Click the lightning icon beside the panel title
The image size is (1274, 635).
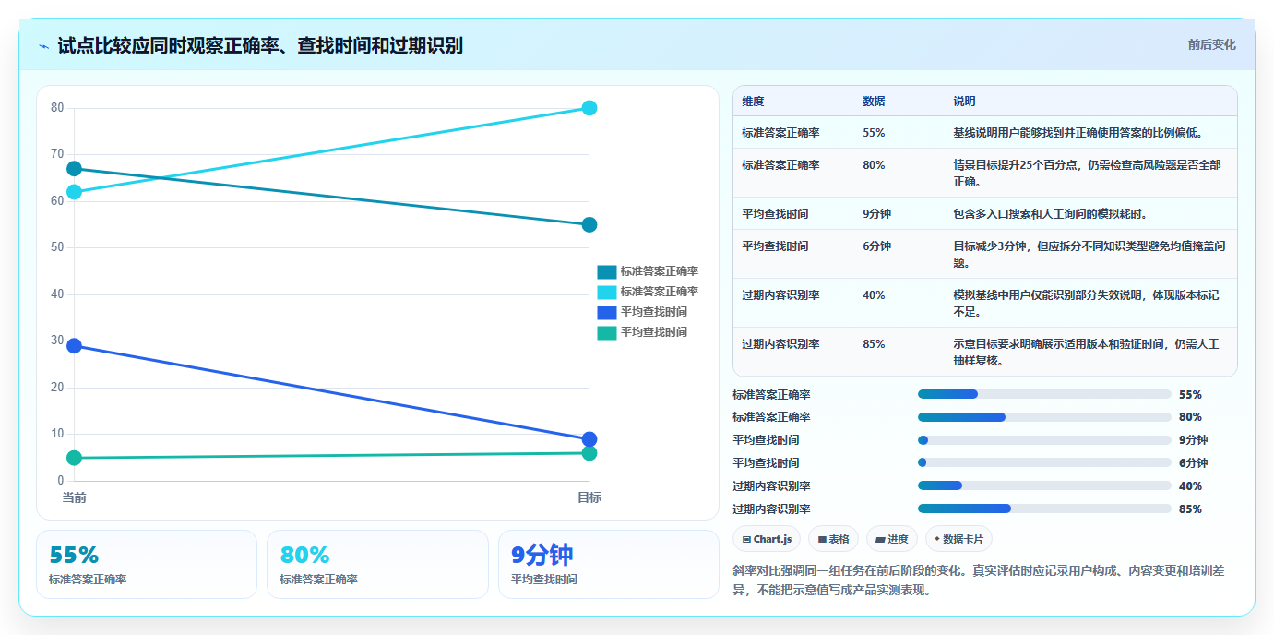pos(44,45)
